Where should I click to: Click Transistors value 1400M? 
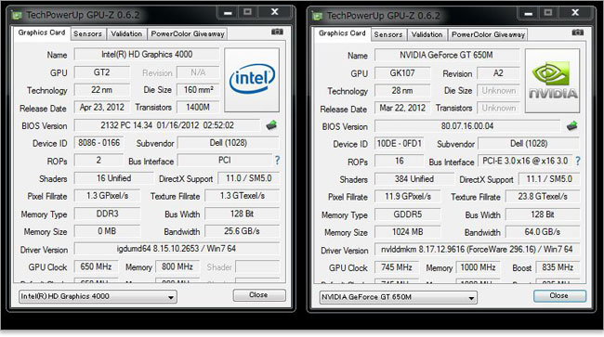point(198,108)
